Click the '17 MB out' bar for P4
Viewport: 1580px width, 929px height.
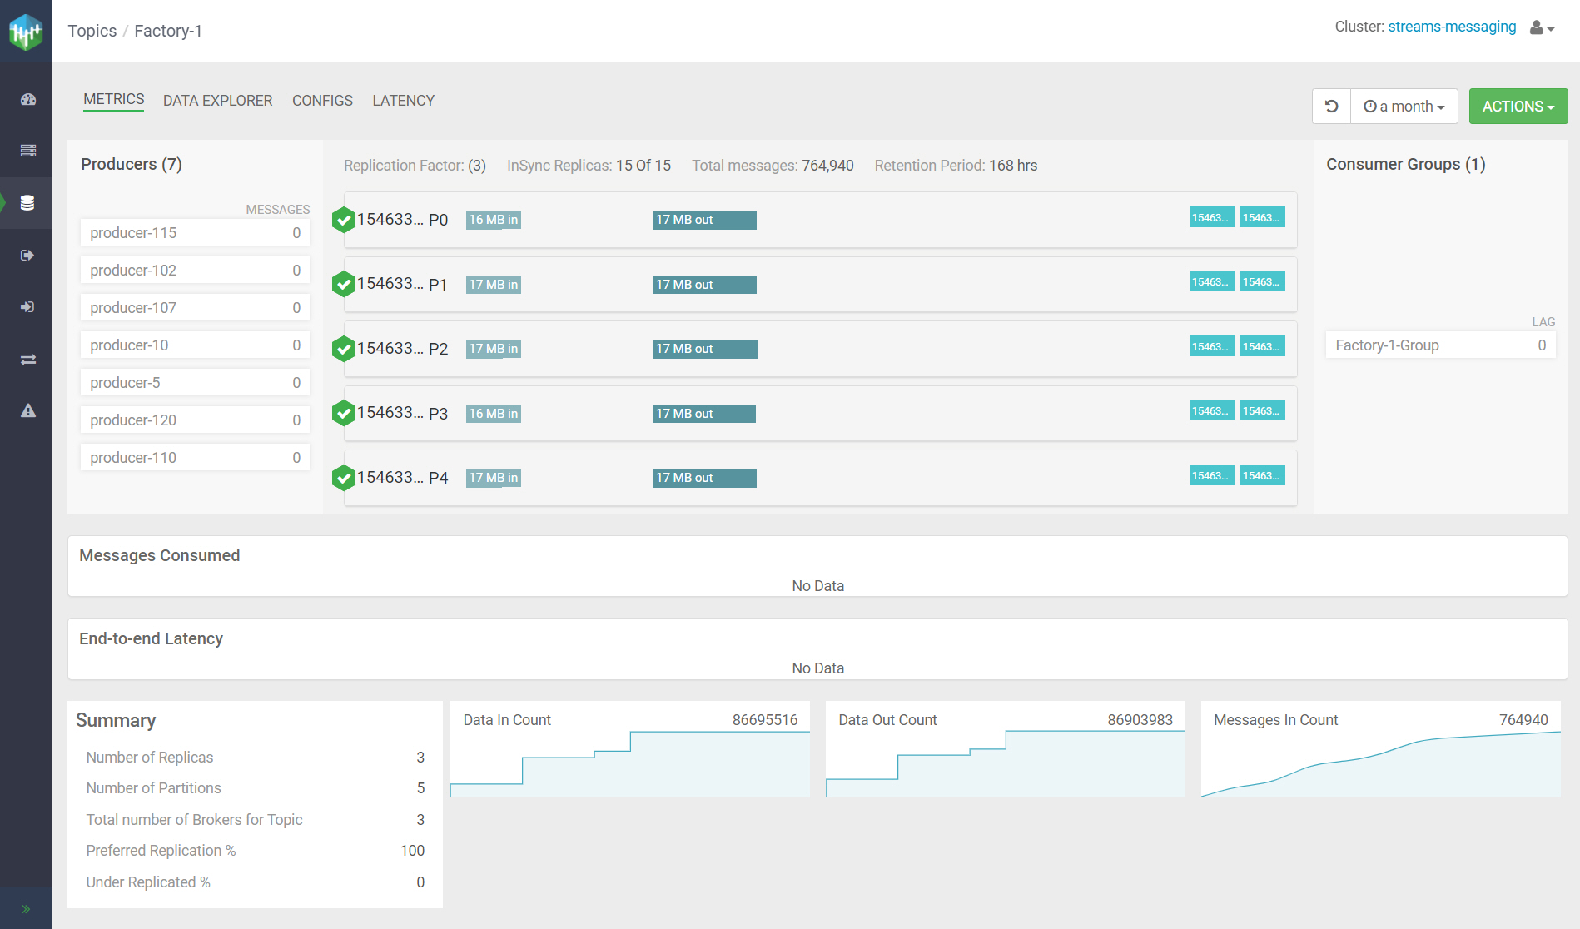[704, 478]
